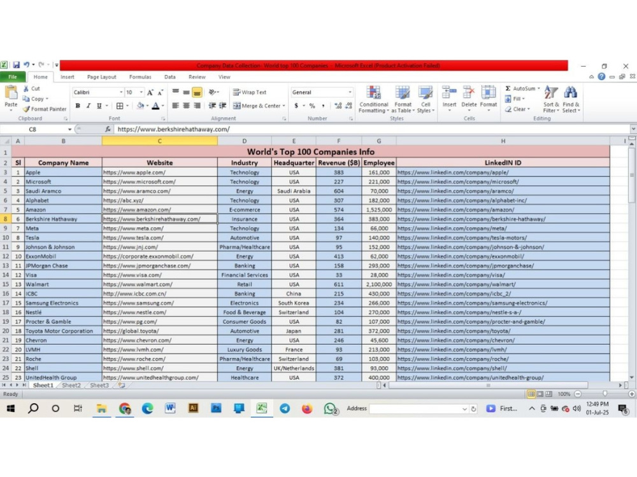Click the Insert Function fx button

(x=108, y=129)
